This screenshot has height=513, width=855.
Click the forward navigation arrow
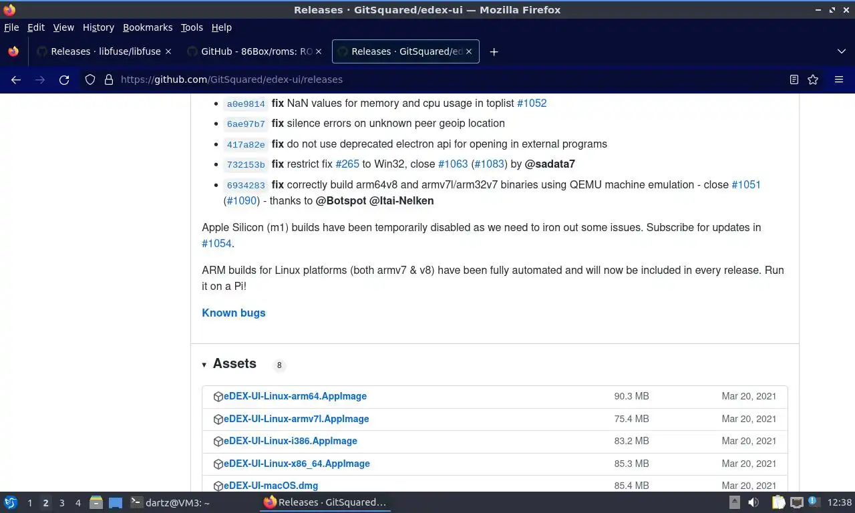click(x=40, y=79)
